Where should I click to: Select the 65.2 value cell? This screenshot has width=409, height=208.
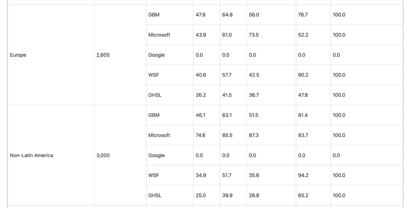(x=303, y=195)
